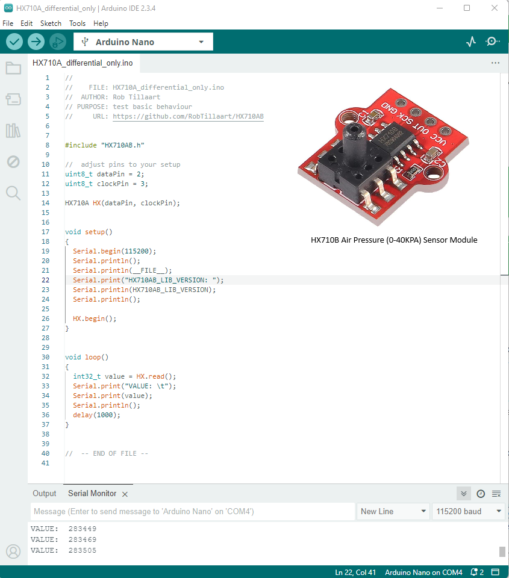Open the Sketchbook folder sidebar icon
Screen dimensions: 509x578
(x=13, y=68)
